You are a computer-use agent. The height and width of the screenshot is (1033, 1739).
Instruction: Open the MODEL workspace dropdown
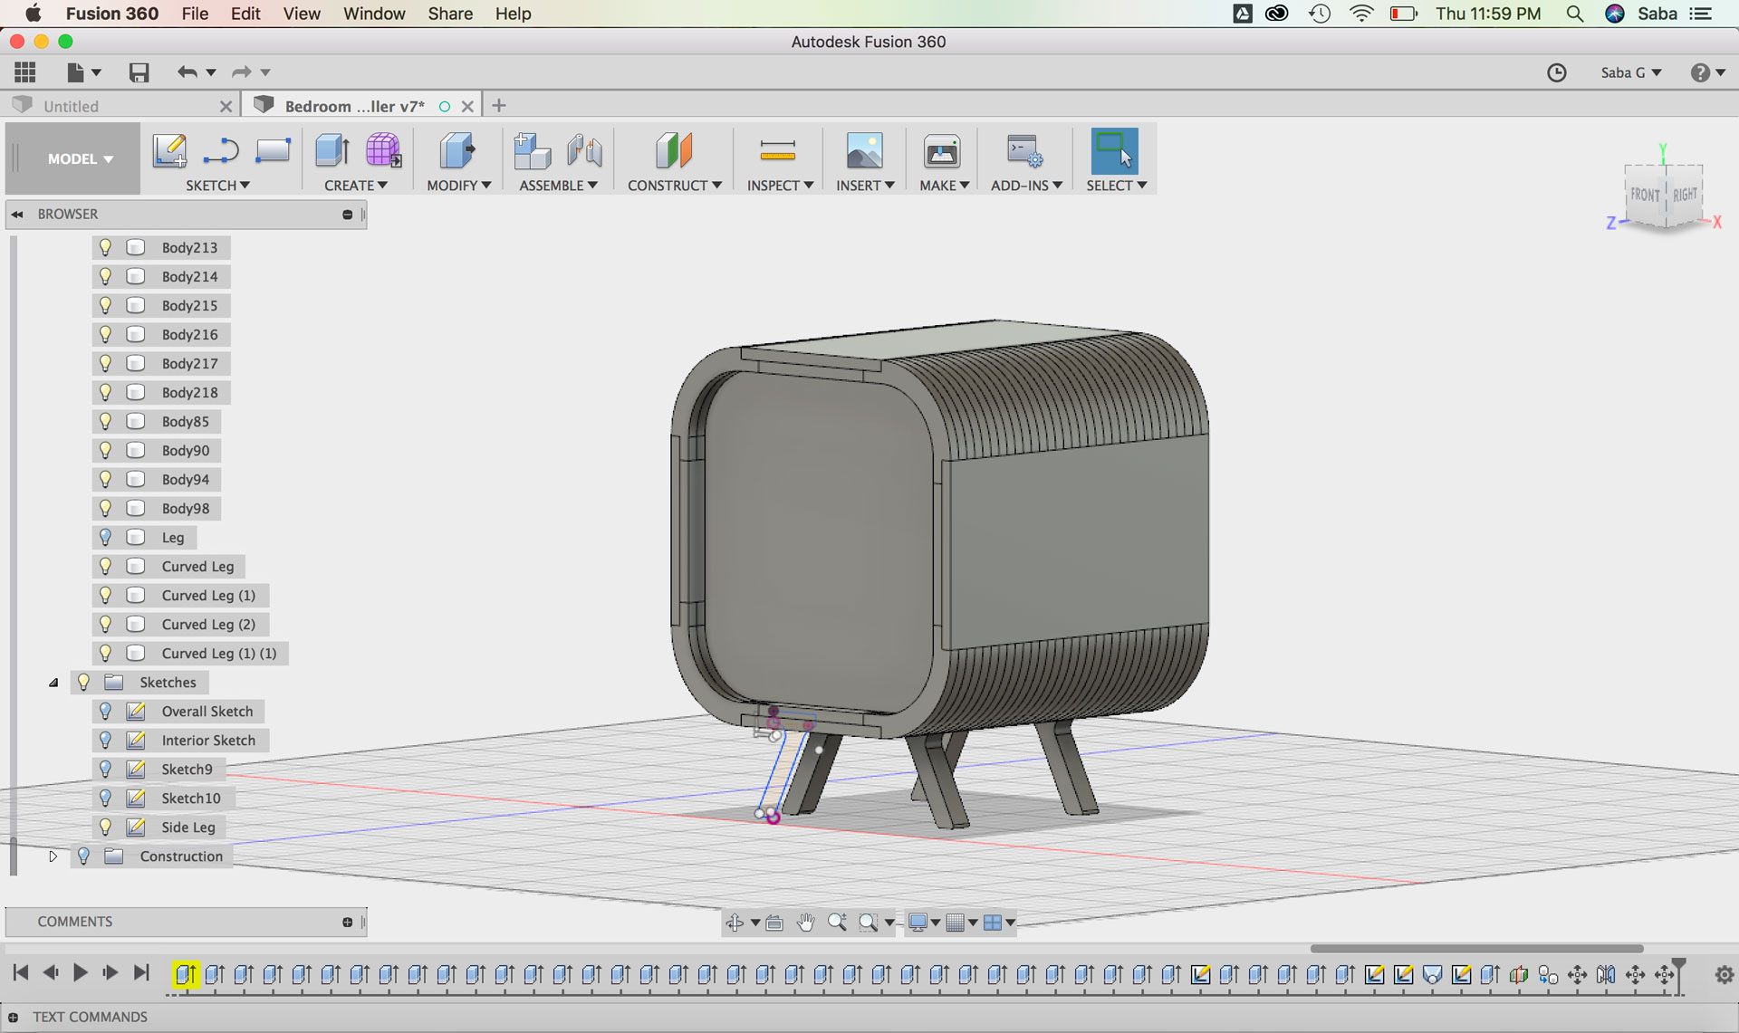point(80,158)
